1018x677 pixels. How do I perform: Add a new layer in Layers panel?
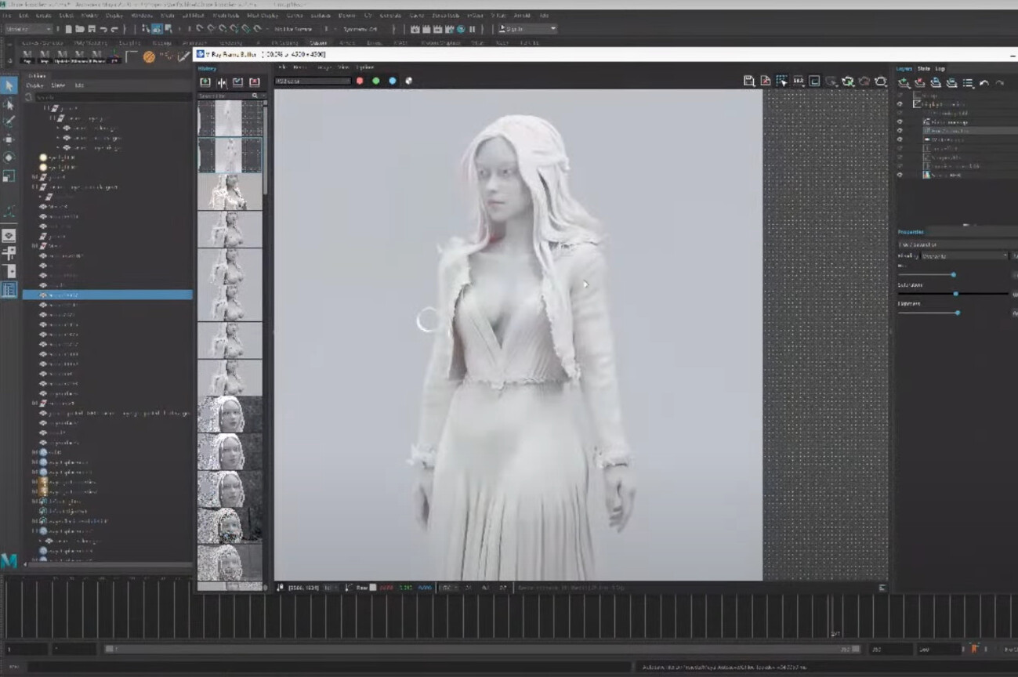[904, 83]
